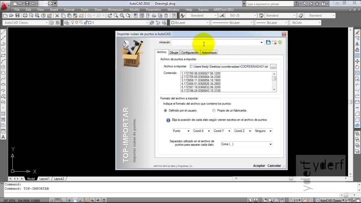The image size is (361, 203).
Task: Click the Dimension Style icon
Action: [223, 16]
